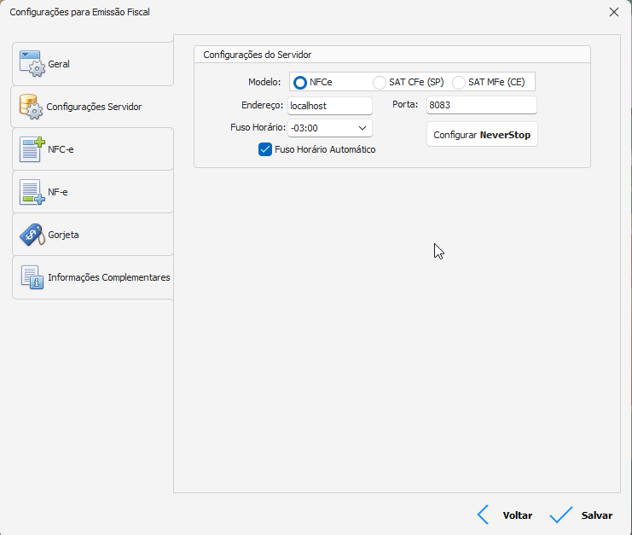Image resolution: width=632 pixels, height=535 pixels.
Task: Select the SAT CFe (SP) radio option
Action: click(380, 83)
